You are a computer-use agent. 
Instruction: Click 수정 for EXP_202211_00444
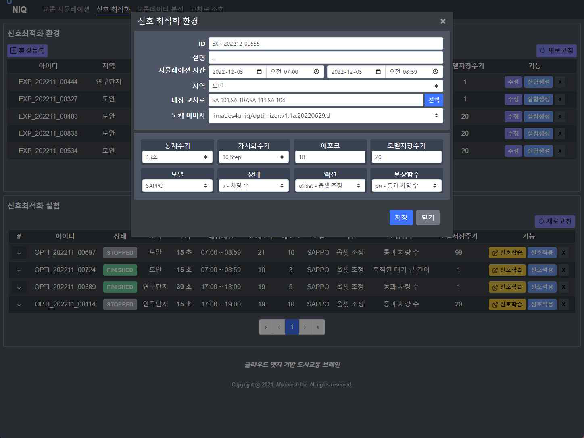click(x=513, y=82)
